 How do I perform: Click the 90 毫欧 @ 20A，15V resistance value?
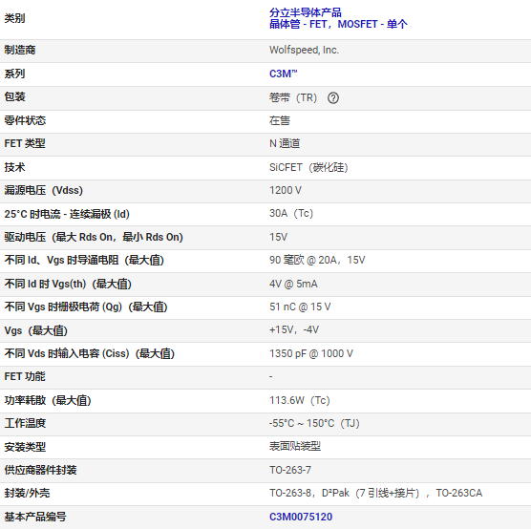[x=317, y=260]
